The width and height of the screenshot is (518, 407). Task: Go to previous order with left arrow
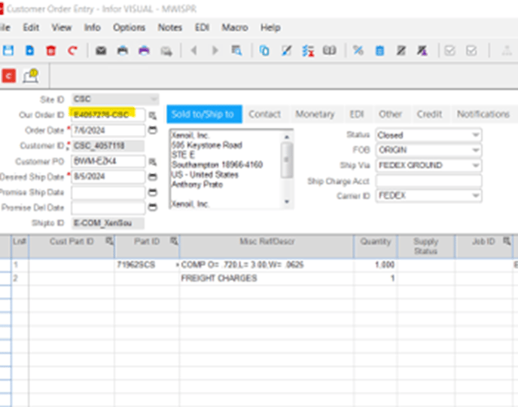[194, 50]
